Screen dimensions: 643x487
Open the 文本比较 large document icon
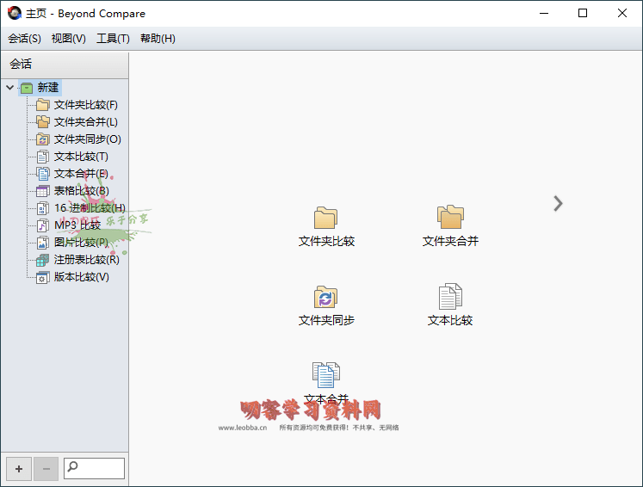(x=450, y=298)
